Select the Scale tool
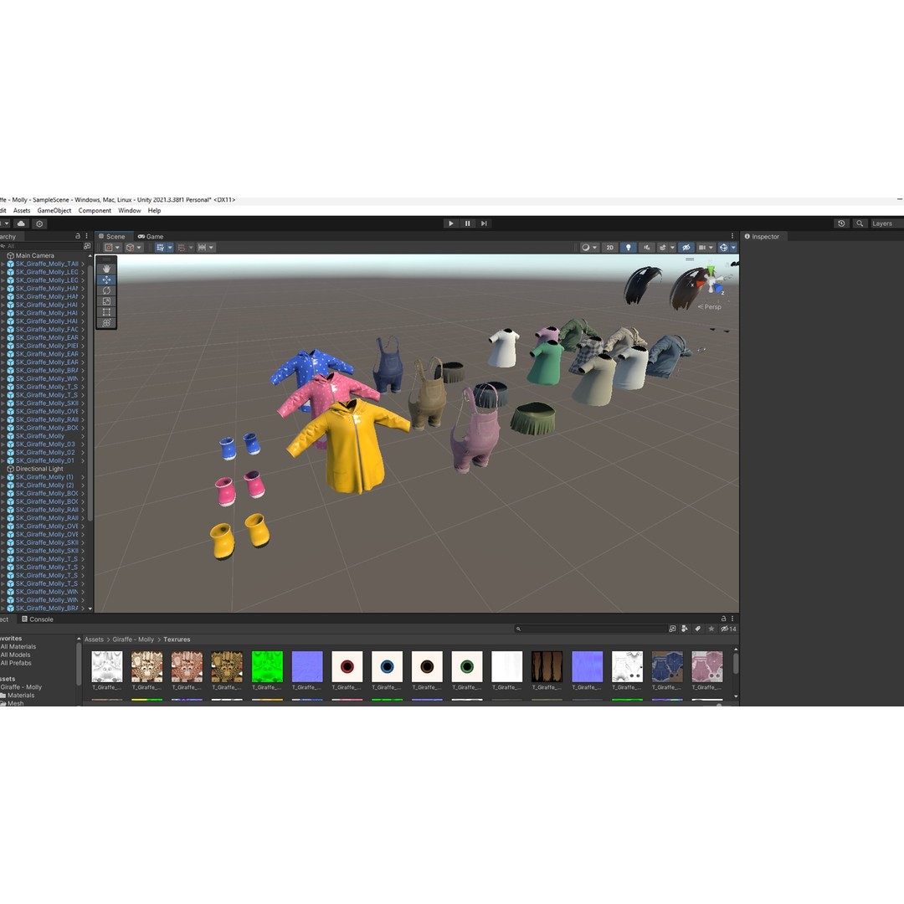The image size is (904, 904). [106, 300]
